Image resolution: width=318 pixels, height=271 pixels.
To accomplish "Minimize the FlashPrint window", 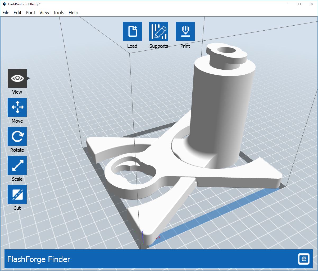I will (287, 4).
